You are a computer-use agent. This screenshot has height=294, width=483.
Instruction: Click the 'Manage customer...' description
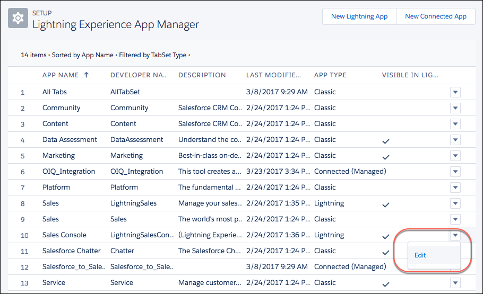click(210, 283)
